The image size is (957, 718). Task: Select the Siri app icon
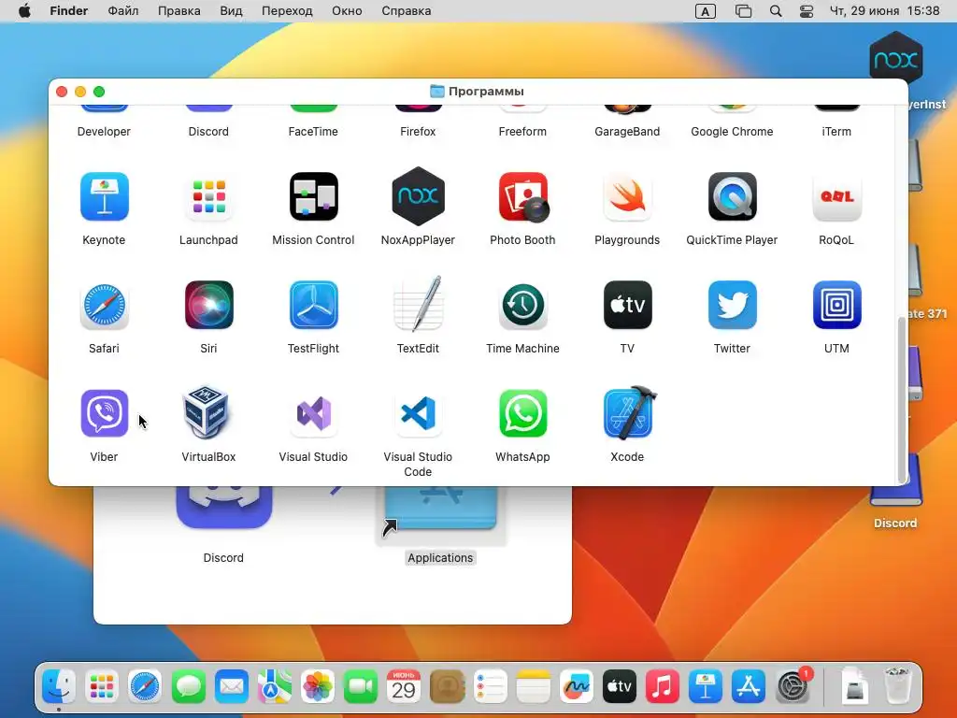click(x=208, y=306)
